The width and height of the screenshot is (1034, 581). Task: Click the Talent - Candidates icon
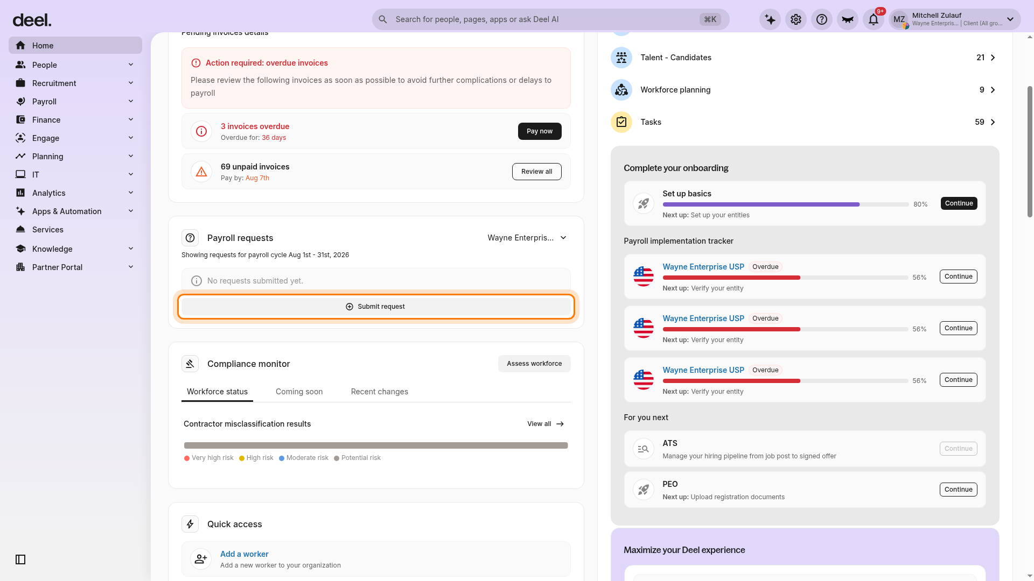(621, 58)
